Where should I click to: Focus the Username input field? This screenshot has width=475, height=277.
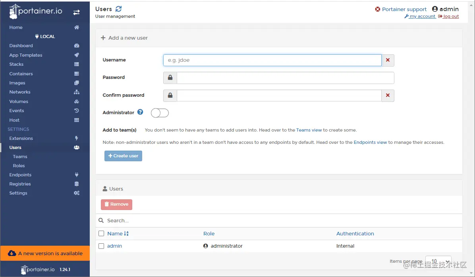tap(272, 60)
